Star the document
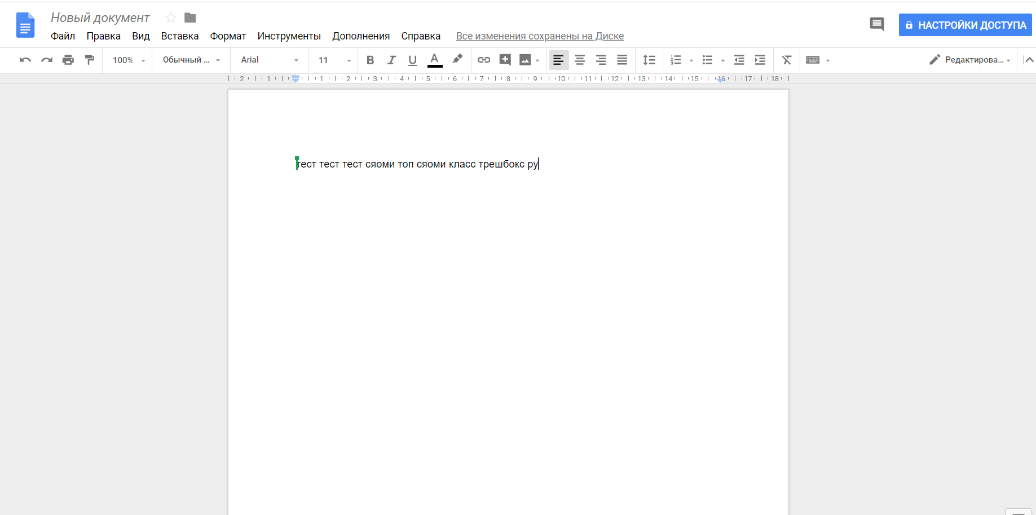The width and height of the screenshot is (1036, 515). click(x=171, y=18)
